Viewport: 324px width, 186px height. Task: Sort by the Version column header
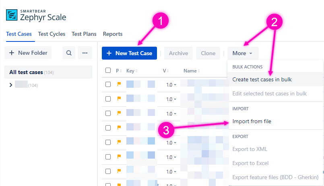pos(165,71)
